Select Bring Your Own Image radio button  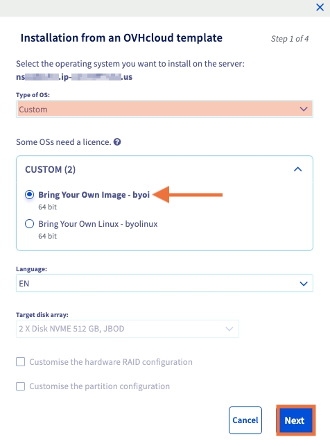point(30,194)
